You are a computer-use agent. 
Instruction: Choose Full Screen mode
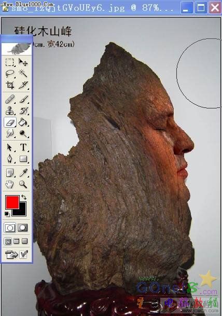click(x=24, y=241)
